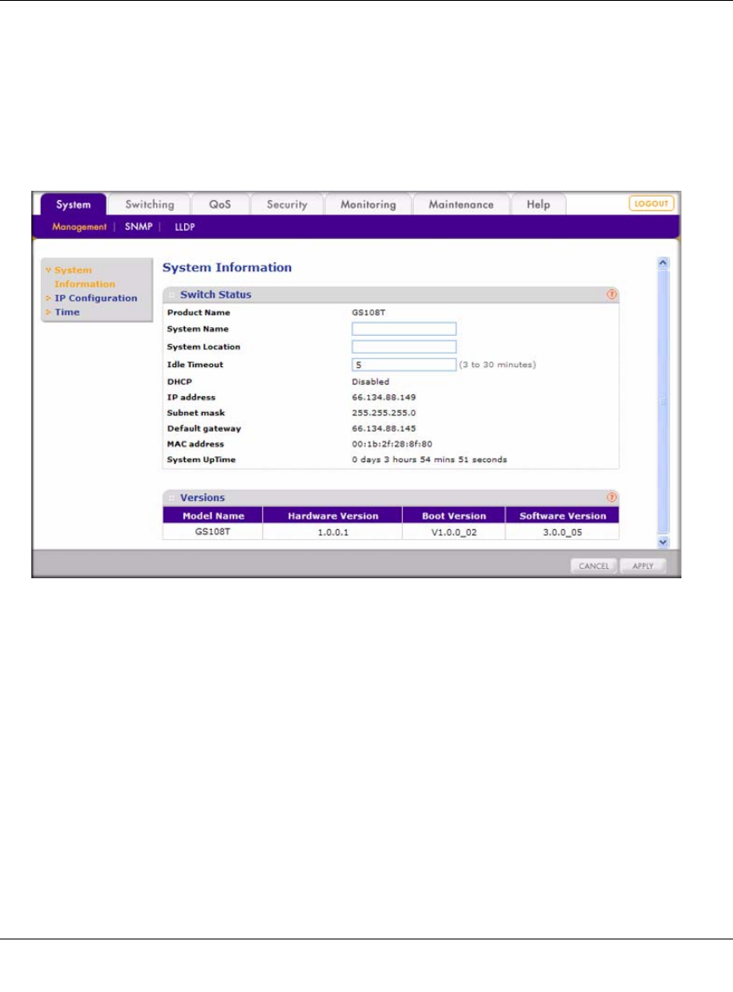Click the MAC address value 00:1b:2f:28:8f:80

pos(392,444)
